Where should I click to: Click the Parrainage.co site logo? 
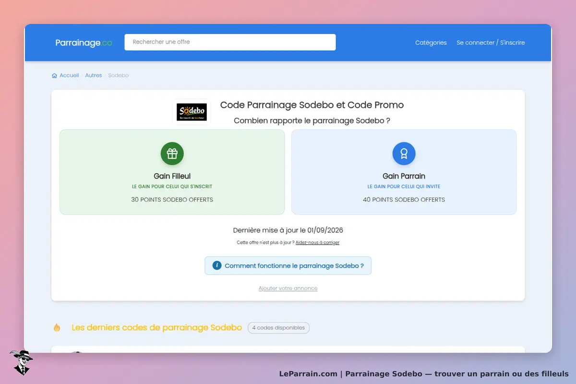coord(84,43)
